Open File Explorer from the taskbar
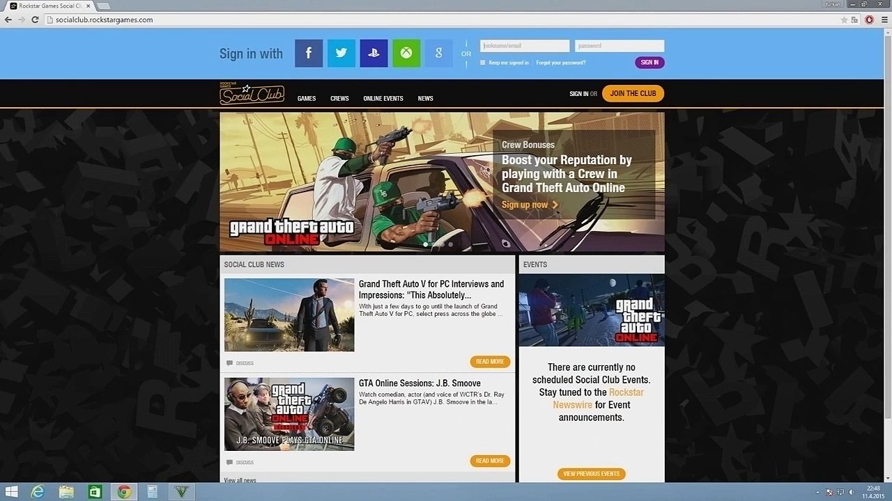 66,492
